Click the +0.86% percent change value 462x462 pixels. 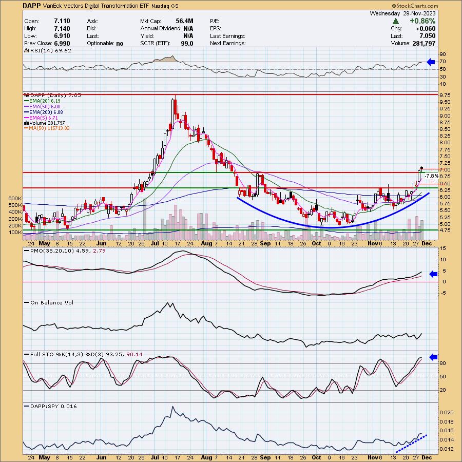click(x=422, y=21)
